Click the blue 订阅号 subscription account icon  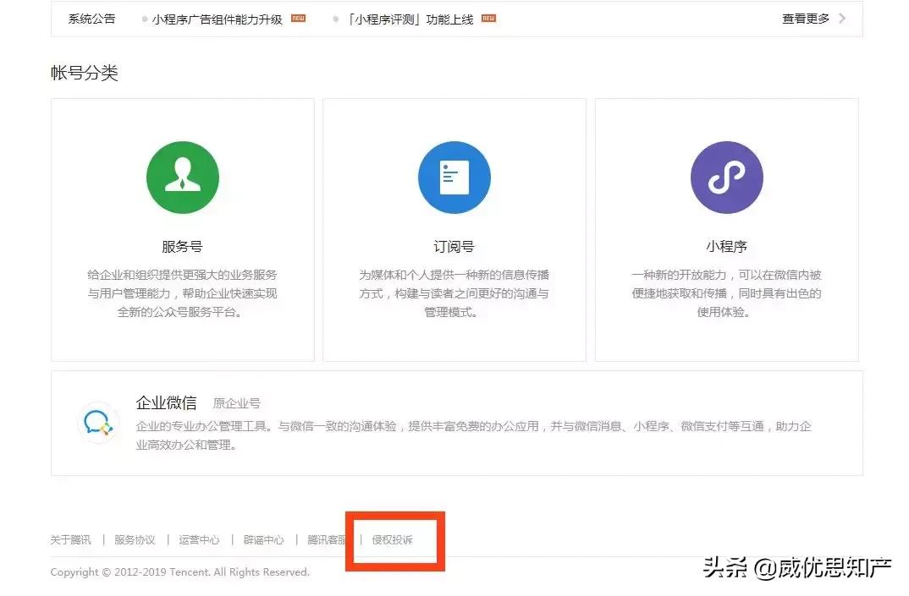click(454, 177)
